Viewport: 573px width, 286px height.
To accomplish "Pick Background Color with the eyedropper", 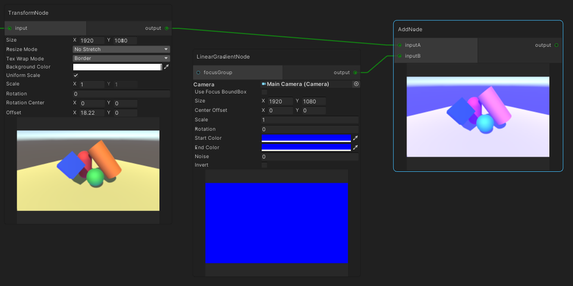I will [x=167, y=67].
